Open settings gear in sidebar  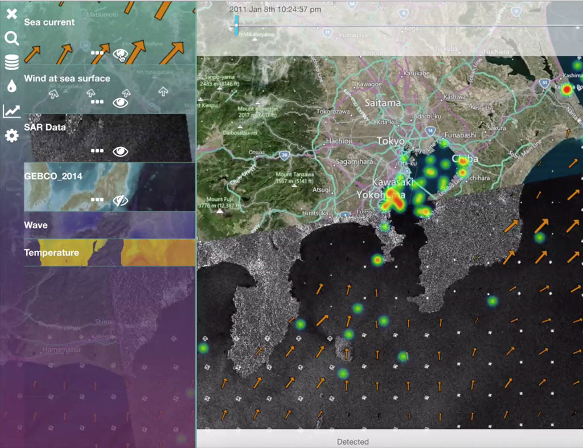(x=11, y=135)
